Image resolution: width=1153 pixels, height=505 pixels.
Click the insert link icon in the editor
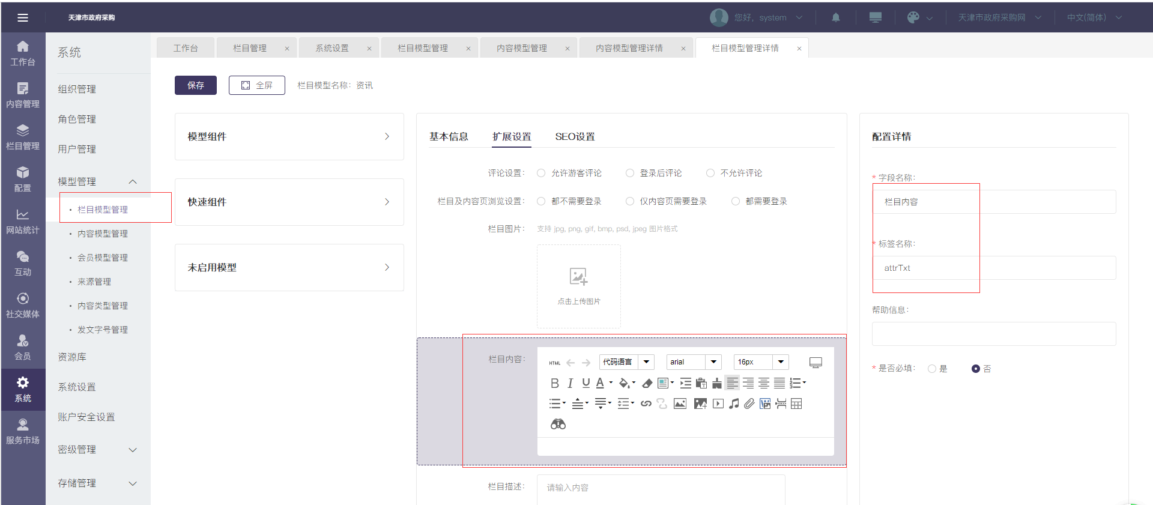[x=646, y=404]
